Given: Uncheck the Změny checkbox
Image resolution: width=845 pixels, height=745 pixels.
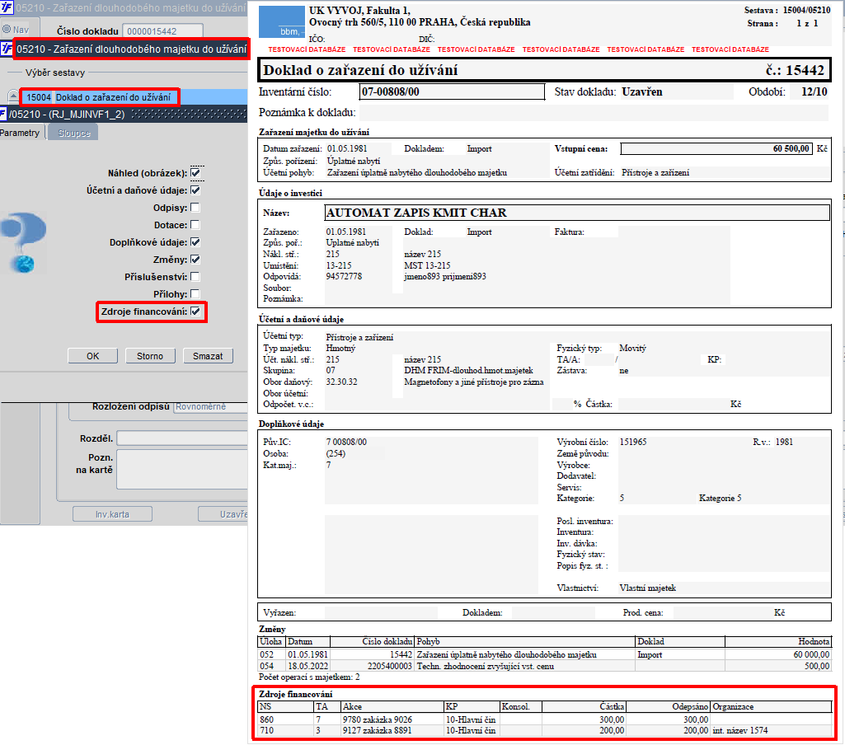Looking at the screenshot, I should point(195,259).
